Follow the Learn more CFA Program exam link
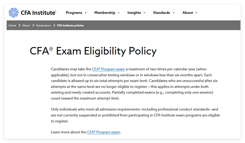Image resolution: width=245 pixels, height=143 pixels. point(104,132)
